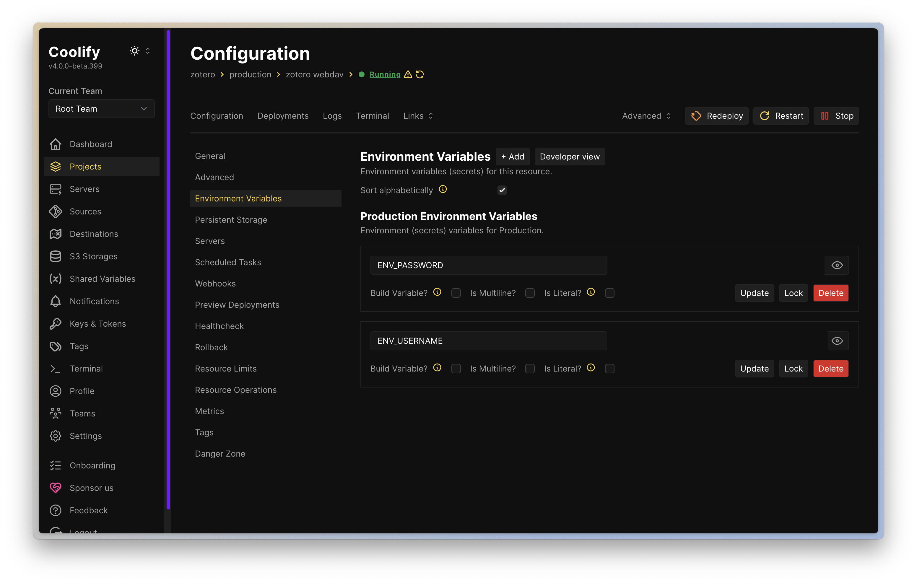Click the refresh status icon beside Running
The image size is (917, 583).
coord(420,75)
